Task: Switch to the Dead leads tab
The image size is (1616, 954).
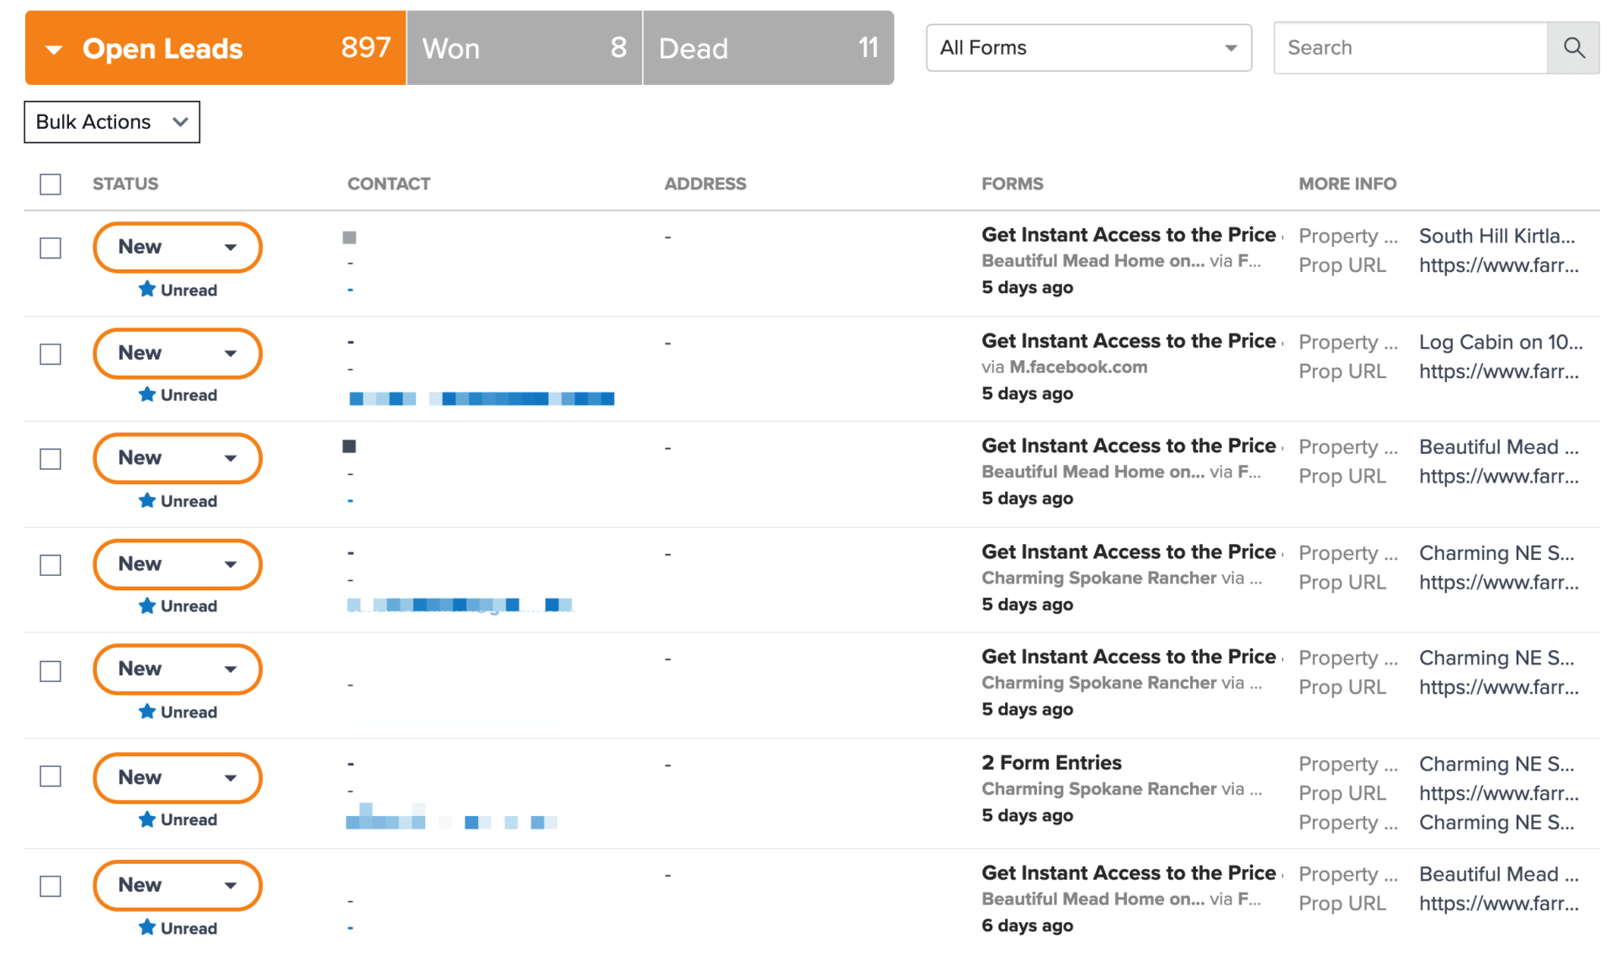Action: pyautogui.click(x=768, y=48)
